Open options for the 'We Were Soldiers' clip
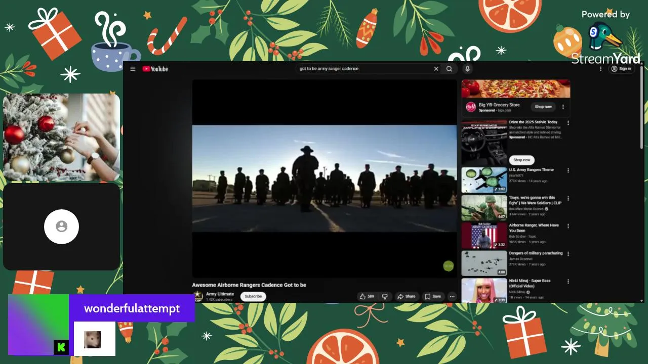This screenshot has width=648, height=364. 568,199
